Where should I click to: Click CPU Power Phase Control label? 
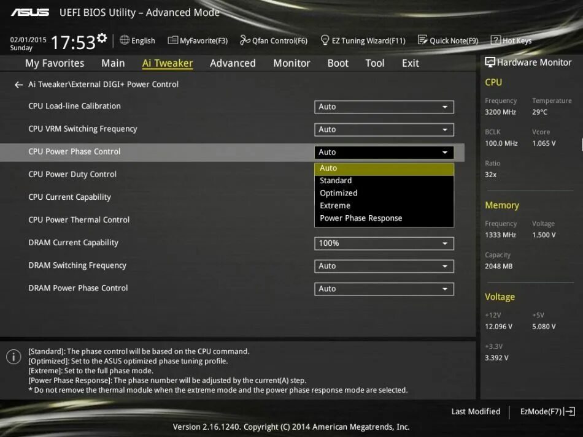pyautogui.click(x=74, y=151)
